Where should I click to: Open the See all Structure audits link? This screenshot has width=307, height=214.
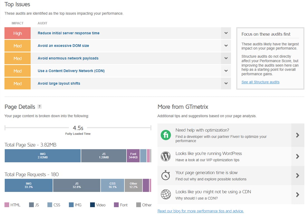[260, 82]
